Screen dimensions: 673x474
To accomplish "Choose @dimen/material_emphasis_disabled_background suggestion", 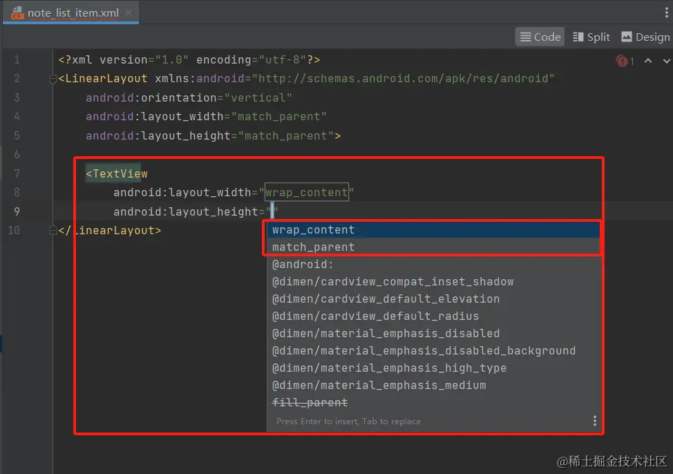I will pyautogui.click(x=433, y=350).
